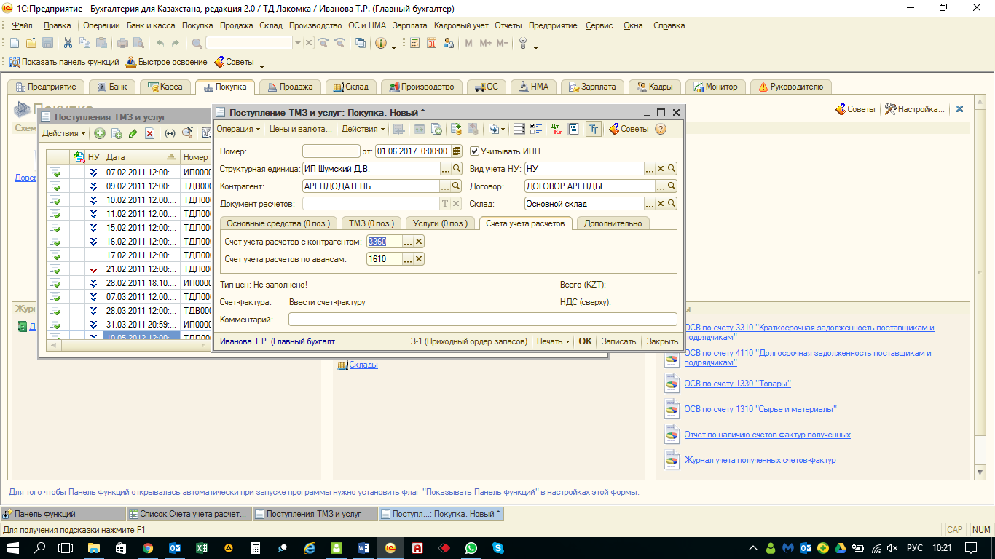Image resolution: width=995 pixels, height=559 pixels.
Task: Expand search combo box arrow in main toolbar
Action: tap(297, 43)
